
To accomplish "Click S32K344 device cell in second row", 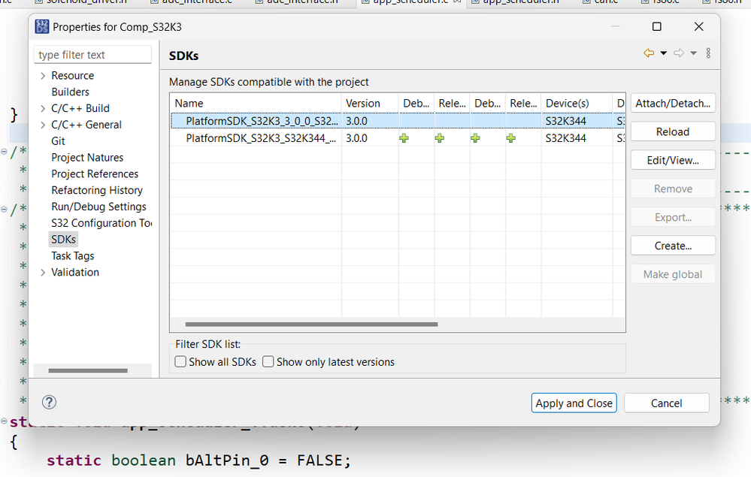I will pos(565,138).
